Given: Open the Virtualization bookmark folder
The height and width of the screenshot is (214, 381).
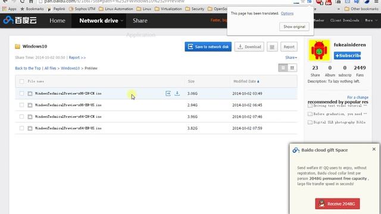Looking at the screenshot, I should pyautogui.click(x=168, y=9).
